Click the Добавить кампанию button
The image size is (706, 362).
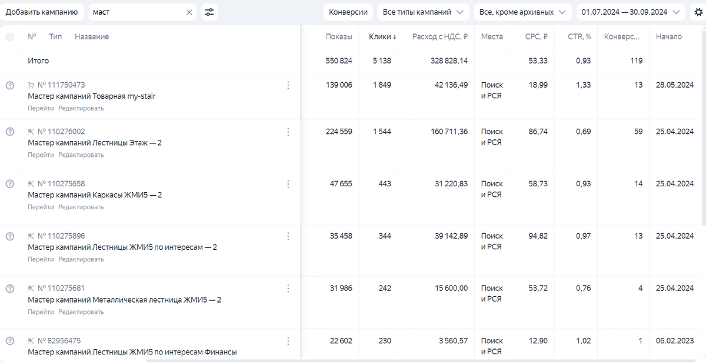coord(42,12)
